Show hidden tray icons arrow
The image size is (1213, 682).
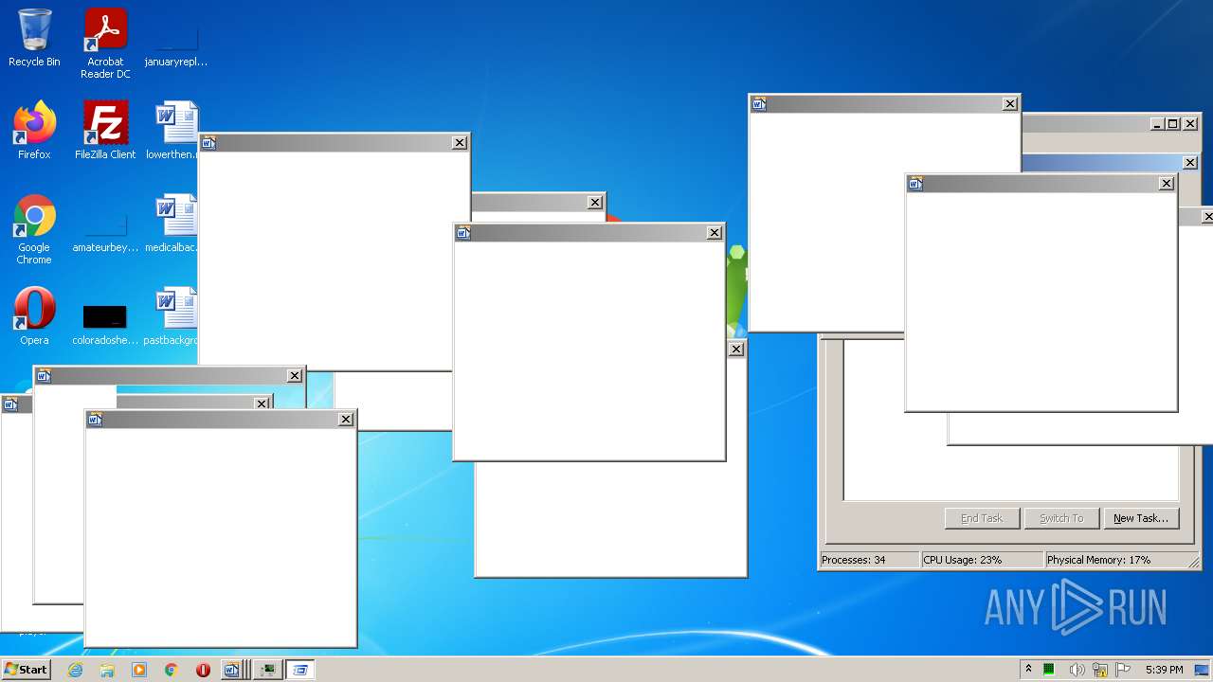click(x=1028, y=670)
